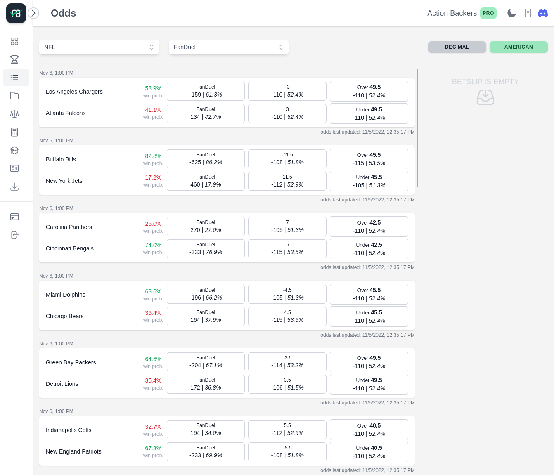This screenshot has height=475, width=554.
Task: Open the ID card icon in sidebar
Action: pyautogui.click(x=14, y=168)
